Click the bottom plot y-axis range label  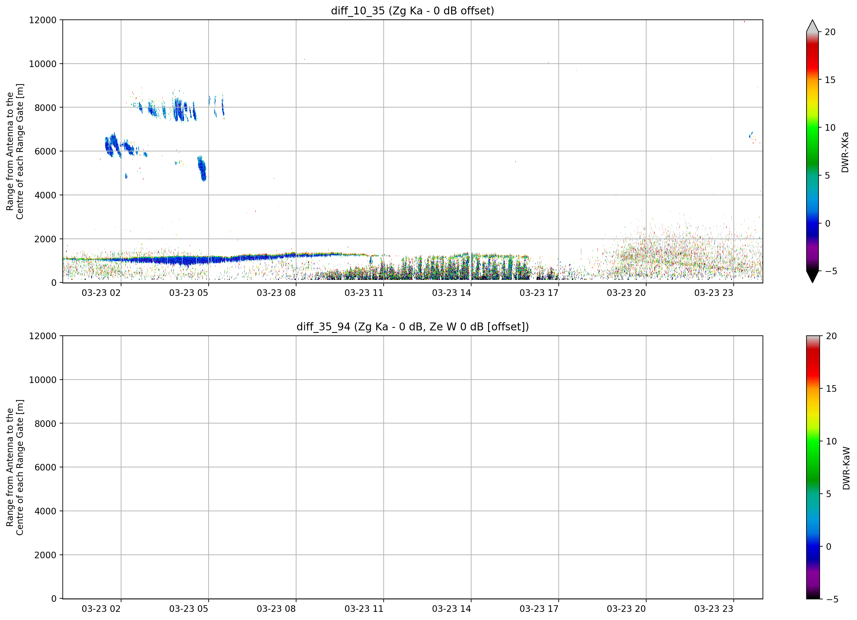click(15, 467)
